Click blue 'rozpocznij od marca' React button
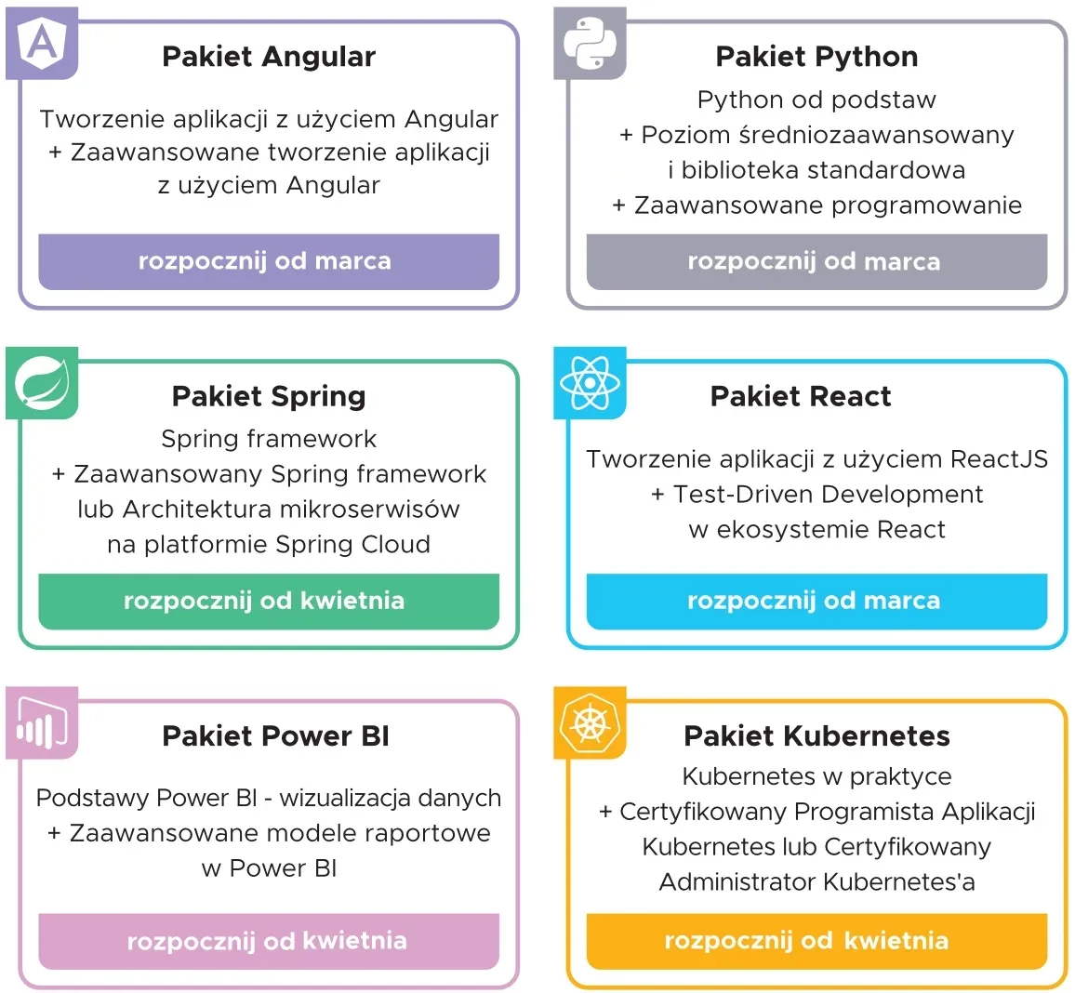 [x=816, y=602]
